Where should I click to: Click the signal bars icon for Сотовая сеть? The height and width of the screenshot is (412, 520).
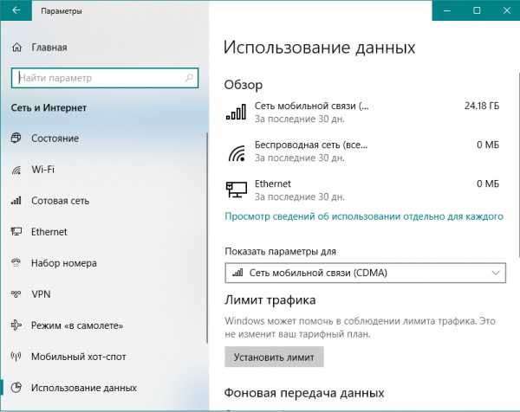click(x=16, y=200)
